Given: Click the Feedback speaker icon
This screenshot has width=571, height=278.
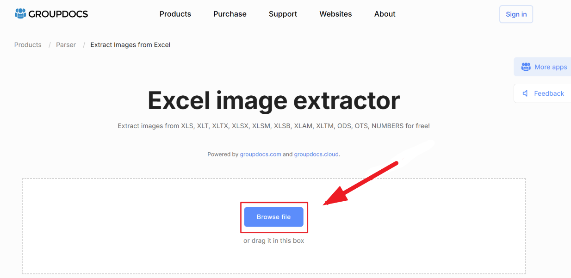Looking at the screenshot, I should pyautogui.click(x=525, y=93).
